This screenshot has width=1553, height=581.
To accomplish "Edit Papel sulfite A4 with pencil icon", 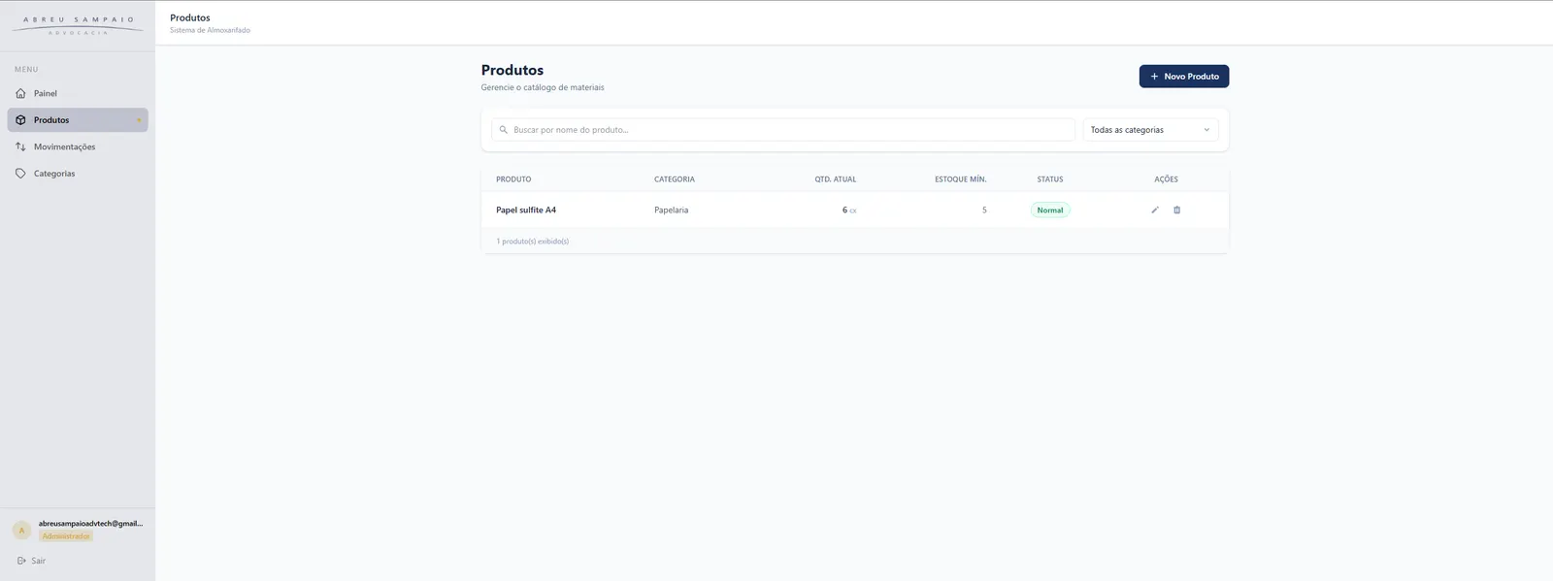I will [x=1155, y=210].
